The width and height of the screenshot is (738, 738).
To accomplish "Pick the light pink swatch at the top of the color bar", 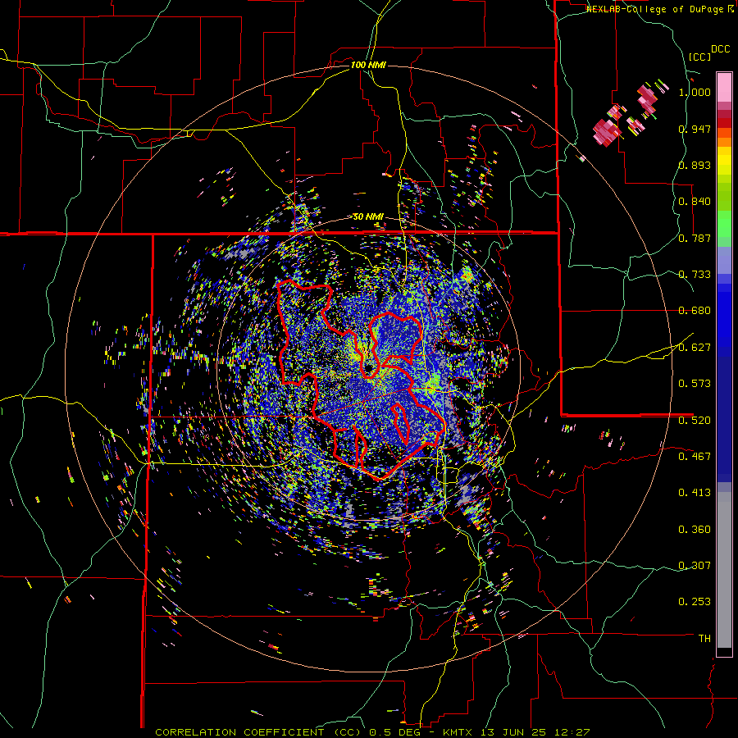I will click(x=724, y=87).
